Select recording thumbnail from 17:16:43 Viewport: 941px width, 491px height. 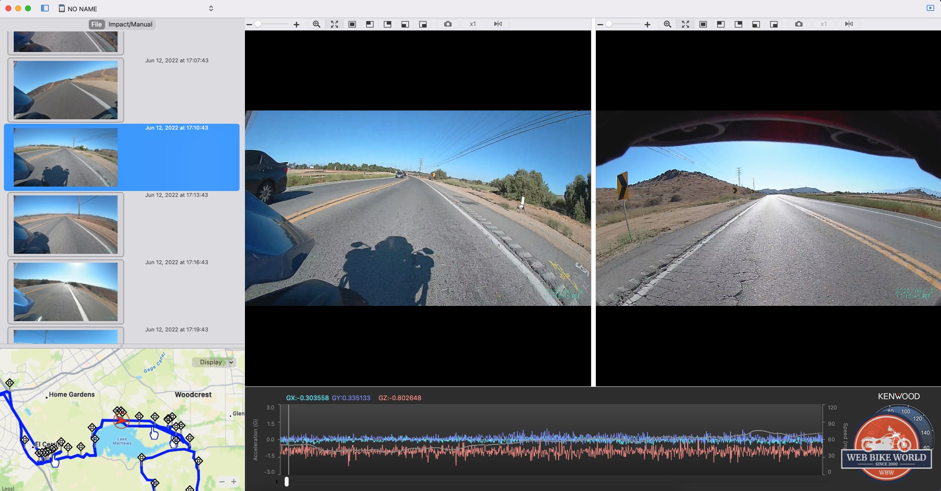[66, 292]
